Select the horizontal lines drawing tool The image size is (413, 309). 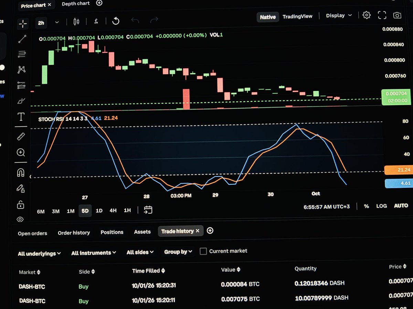22,54
